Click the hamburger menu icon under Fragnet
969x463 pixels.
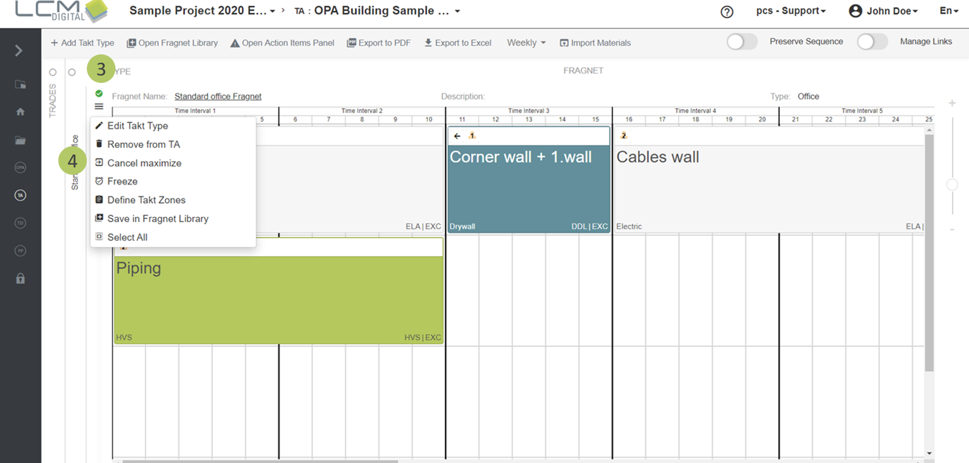99,106
